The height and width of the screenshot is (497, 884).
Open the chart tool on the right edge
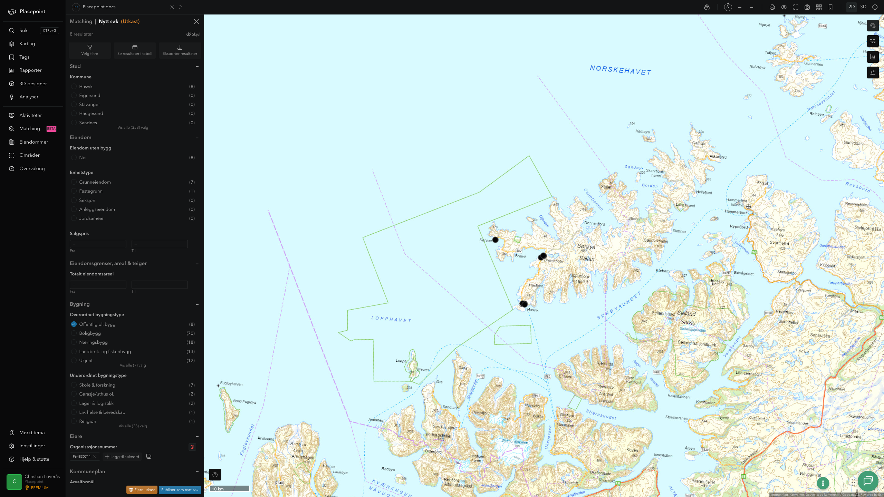[x=873, y=57]
